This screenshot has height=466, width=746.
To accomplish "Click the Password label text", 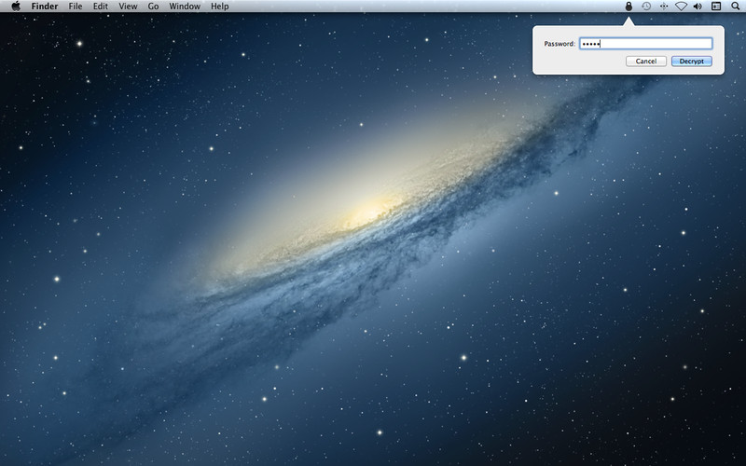I will point(559,44).
